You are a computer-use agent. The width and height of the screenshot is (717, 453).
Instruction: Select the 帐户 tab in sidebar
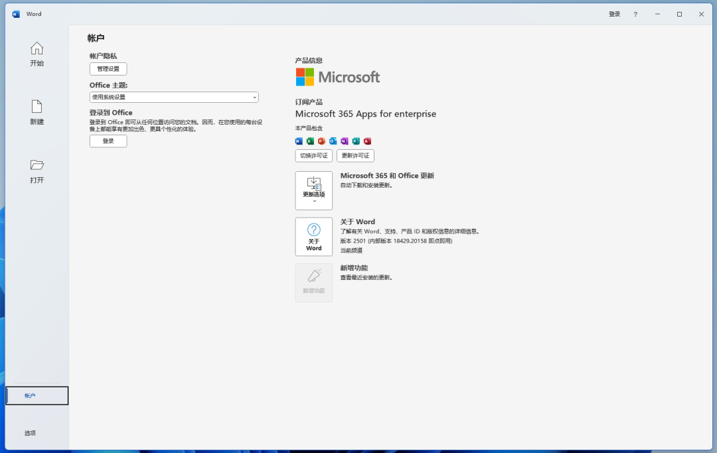37,395
